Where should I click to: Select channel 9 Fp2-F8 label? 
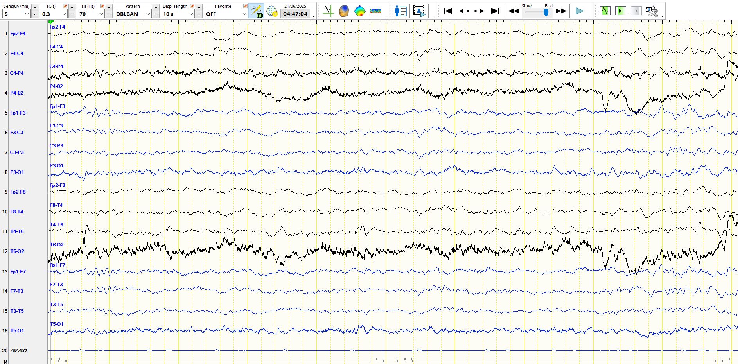click(x=18, y=192)
